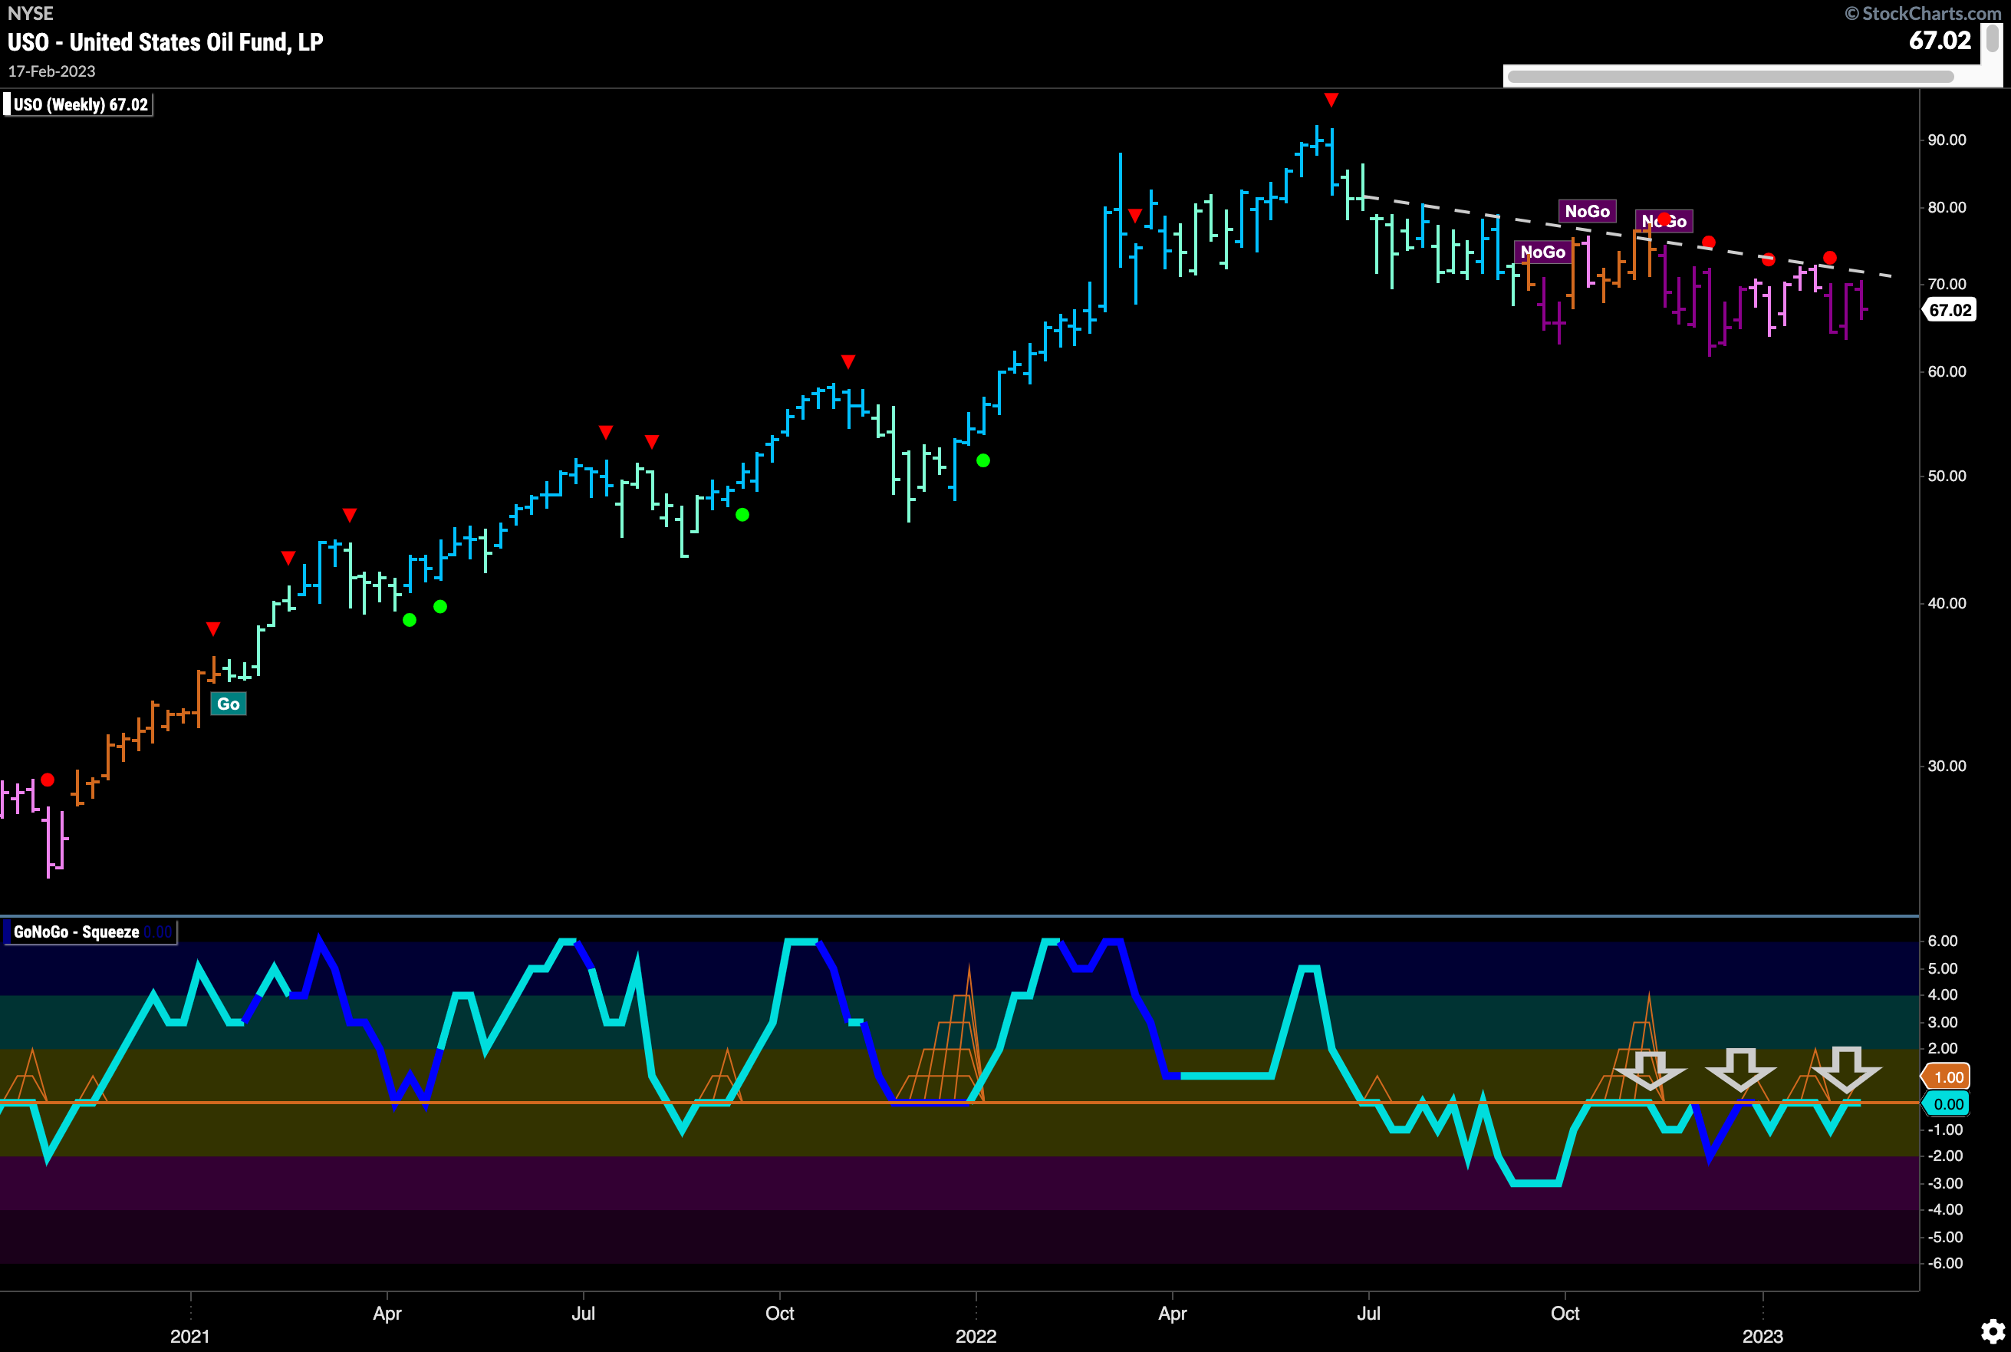Image resolution: width=2011 pixels, height=1352 pixels.
Task: Click the 50.00 price axis label
Action: 1947,476
